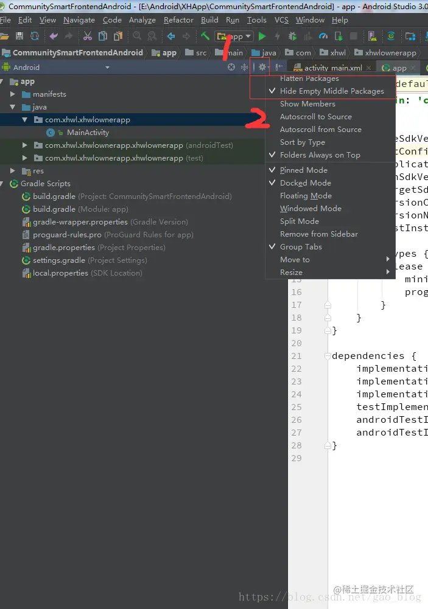Screen dimensions: 428x609
Task: Switch to the activity_main.xml tab
Action: [333, 68]
